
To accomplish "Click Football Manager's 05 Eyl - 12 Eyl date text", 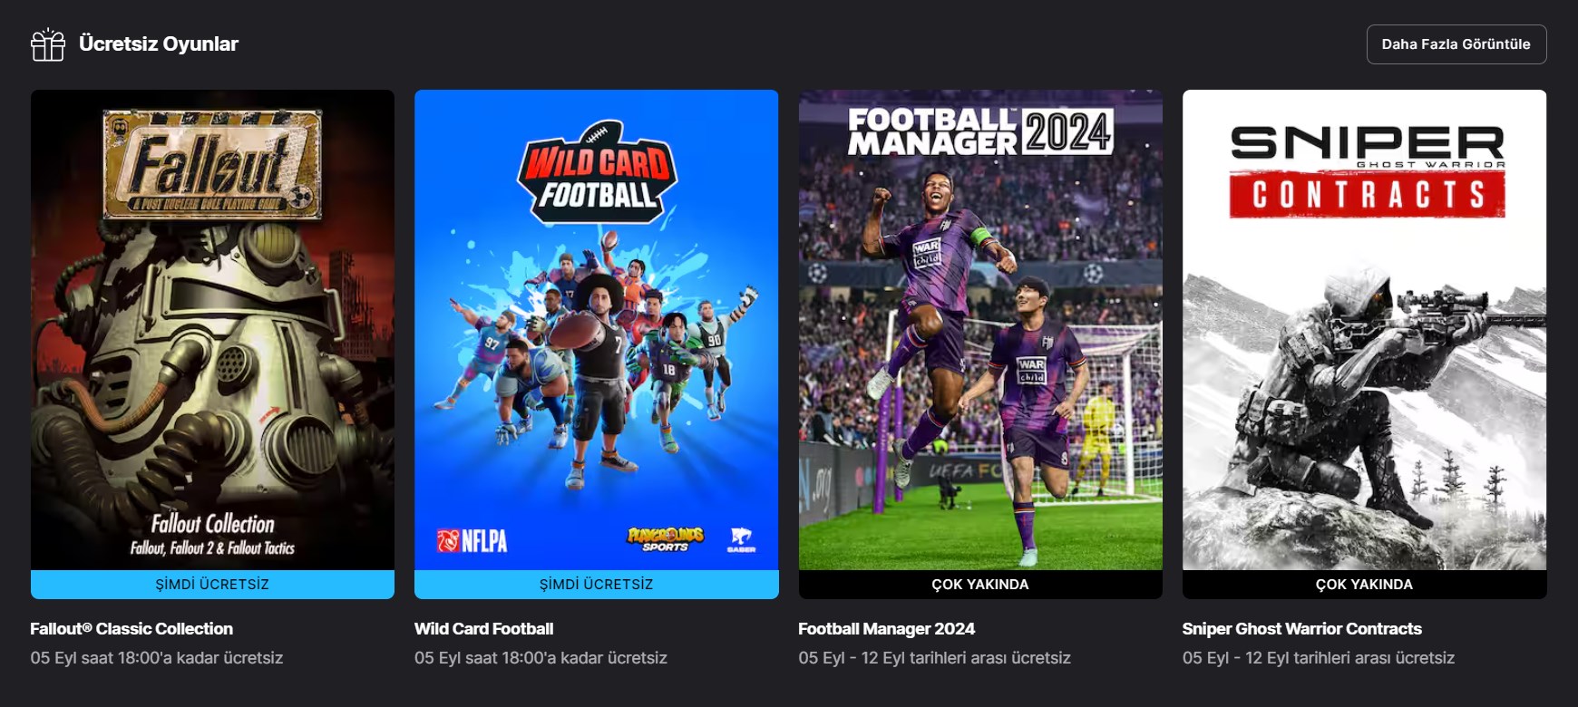I will 934,658.
